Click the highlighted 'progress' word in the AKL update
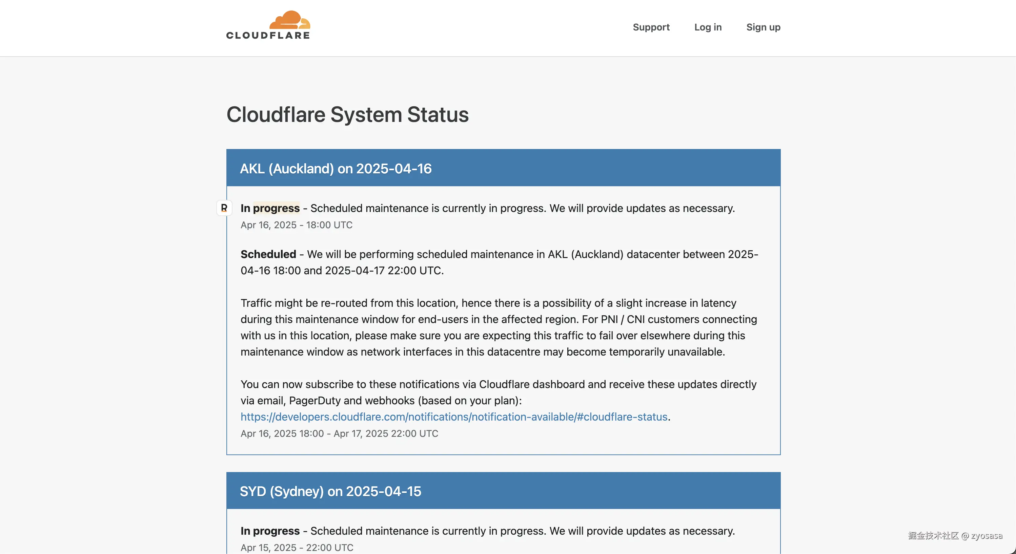The width and height of the screenshot is (1016, 554). point(276,208)
